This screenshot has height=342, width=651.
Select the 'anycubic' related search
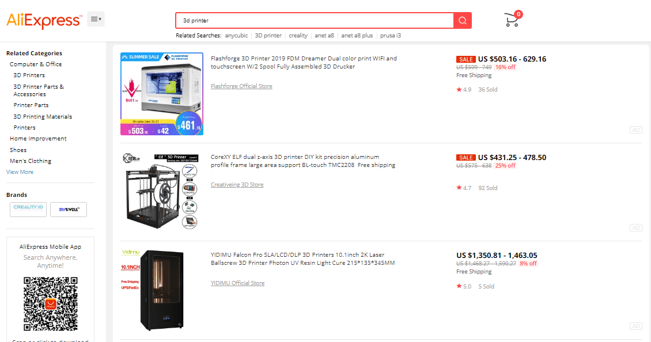[x=236, y=36]
